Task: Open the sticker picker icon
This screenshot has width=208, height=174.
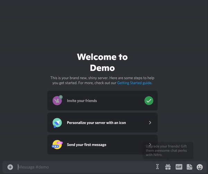Action: point(189,167)
